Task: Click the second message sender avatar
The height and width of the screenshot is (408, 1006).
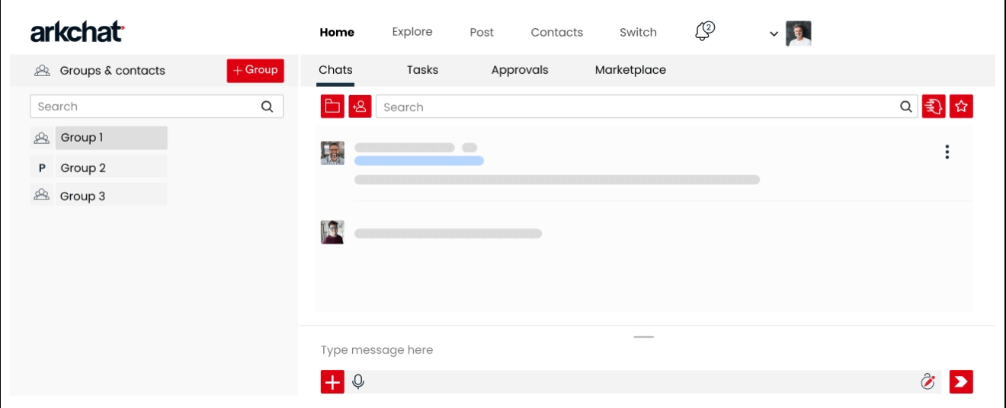Action: coord(332,232)
